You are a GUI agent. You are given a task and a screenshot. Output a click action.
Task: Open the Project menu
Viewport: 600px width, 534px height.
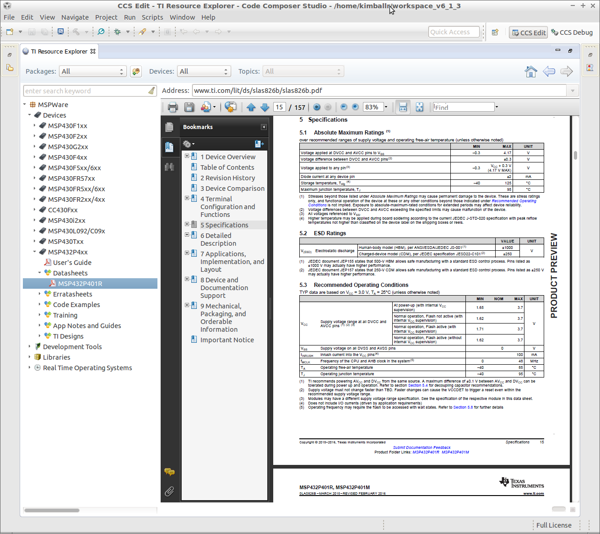(106, 17)
